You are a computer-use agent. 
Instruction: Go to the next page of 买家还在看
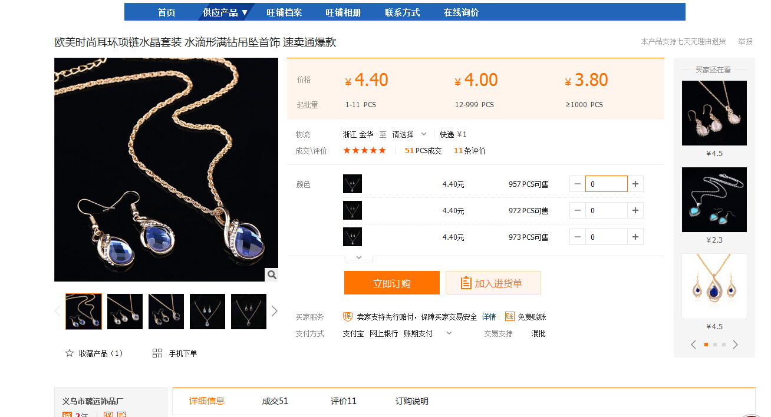(735, 345)
